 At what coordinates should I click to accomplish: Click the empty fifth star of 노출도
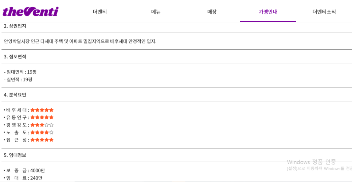click(51, 132)
